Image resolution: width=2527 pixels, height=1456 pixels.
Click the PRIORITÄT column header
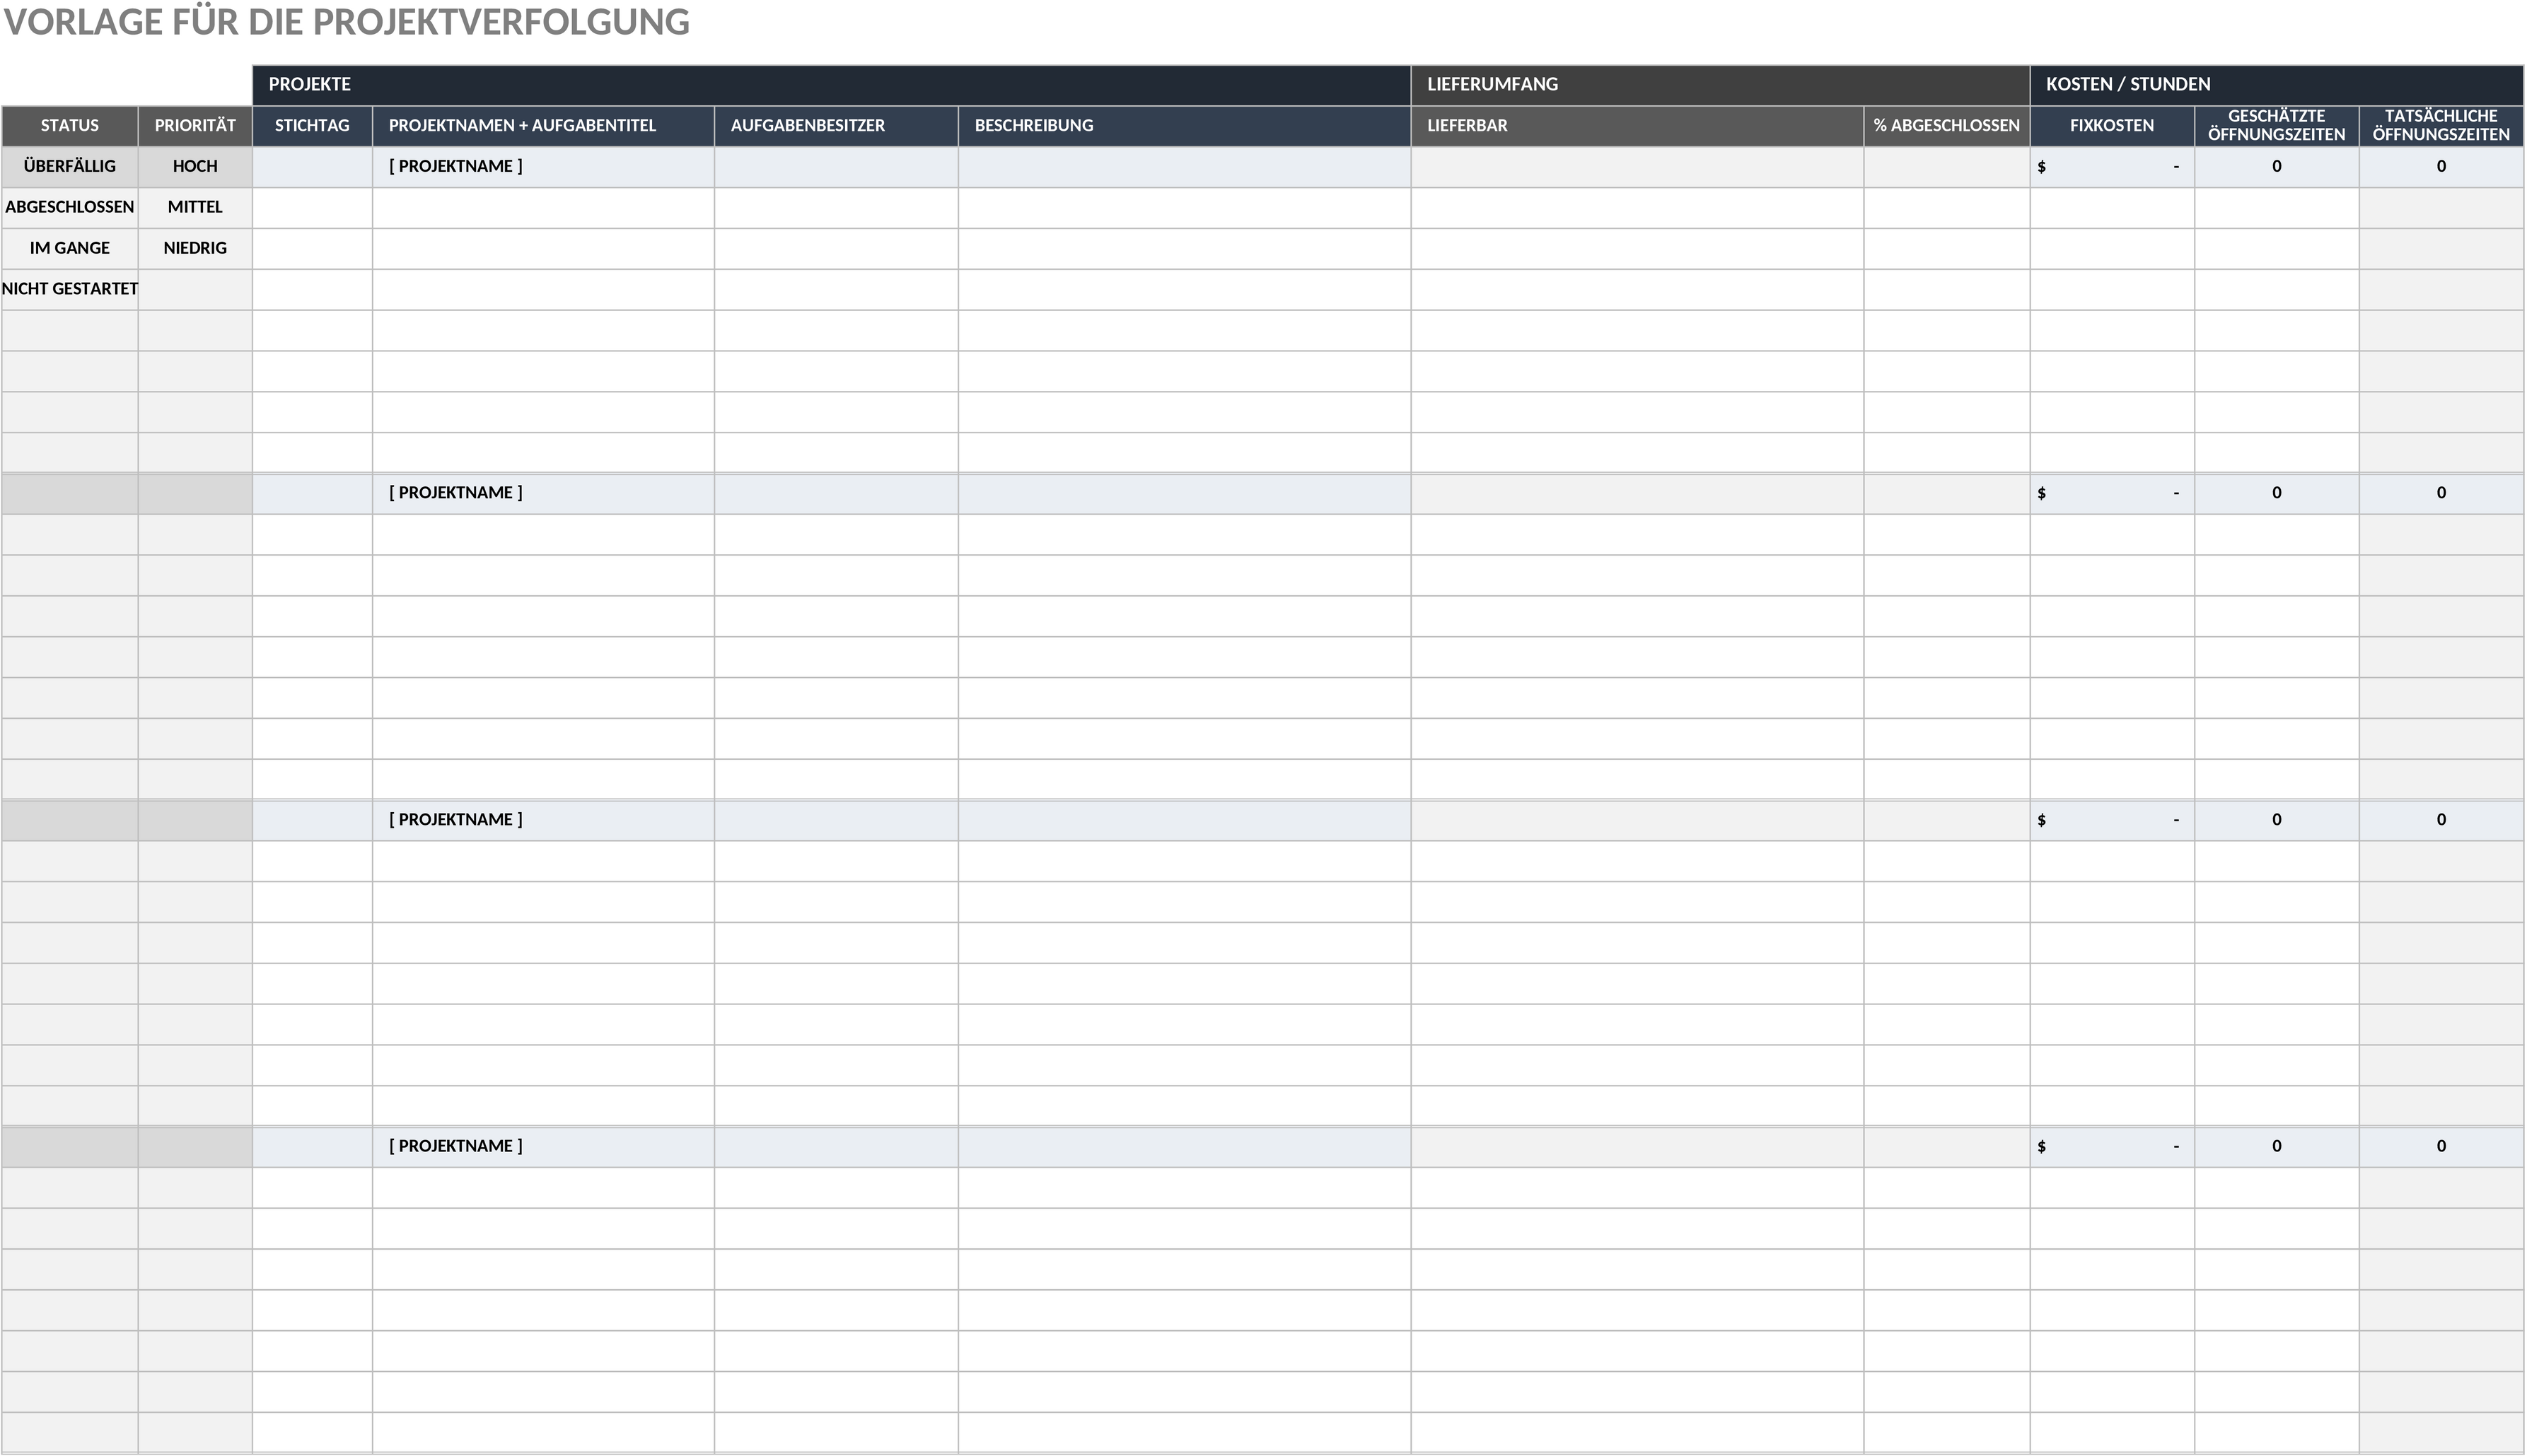(195, 126)
